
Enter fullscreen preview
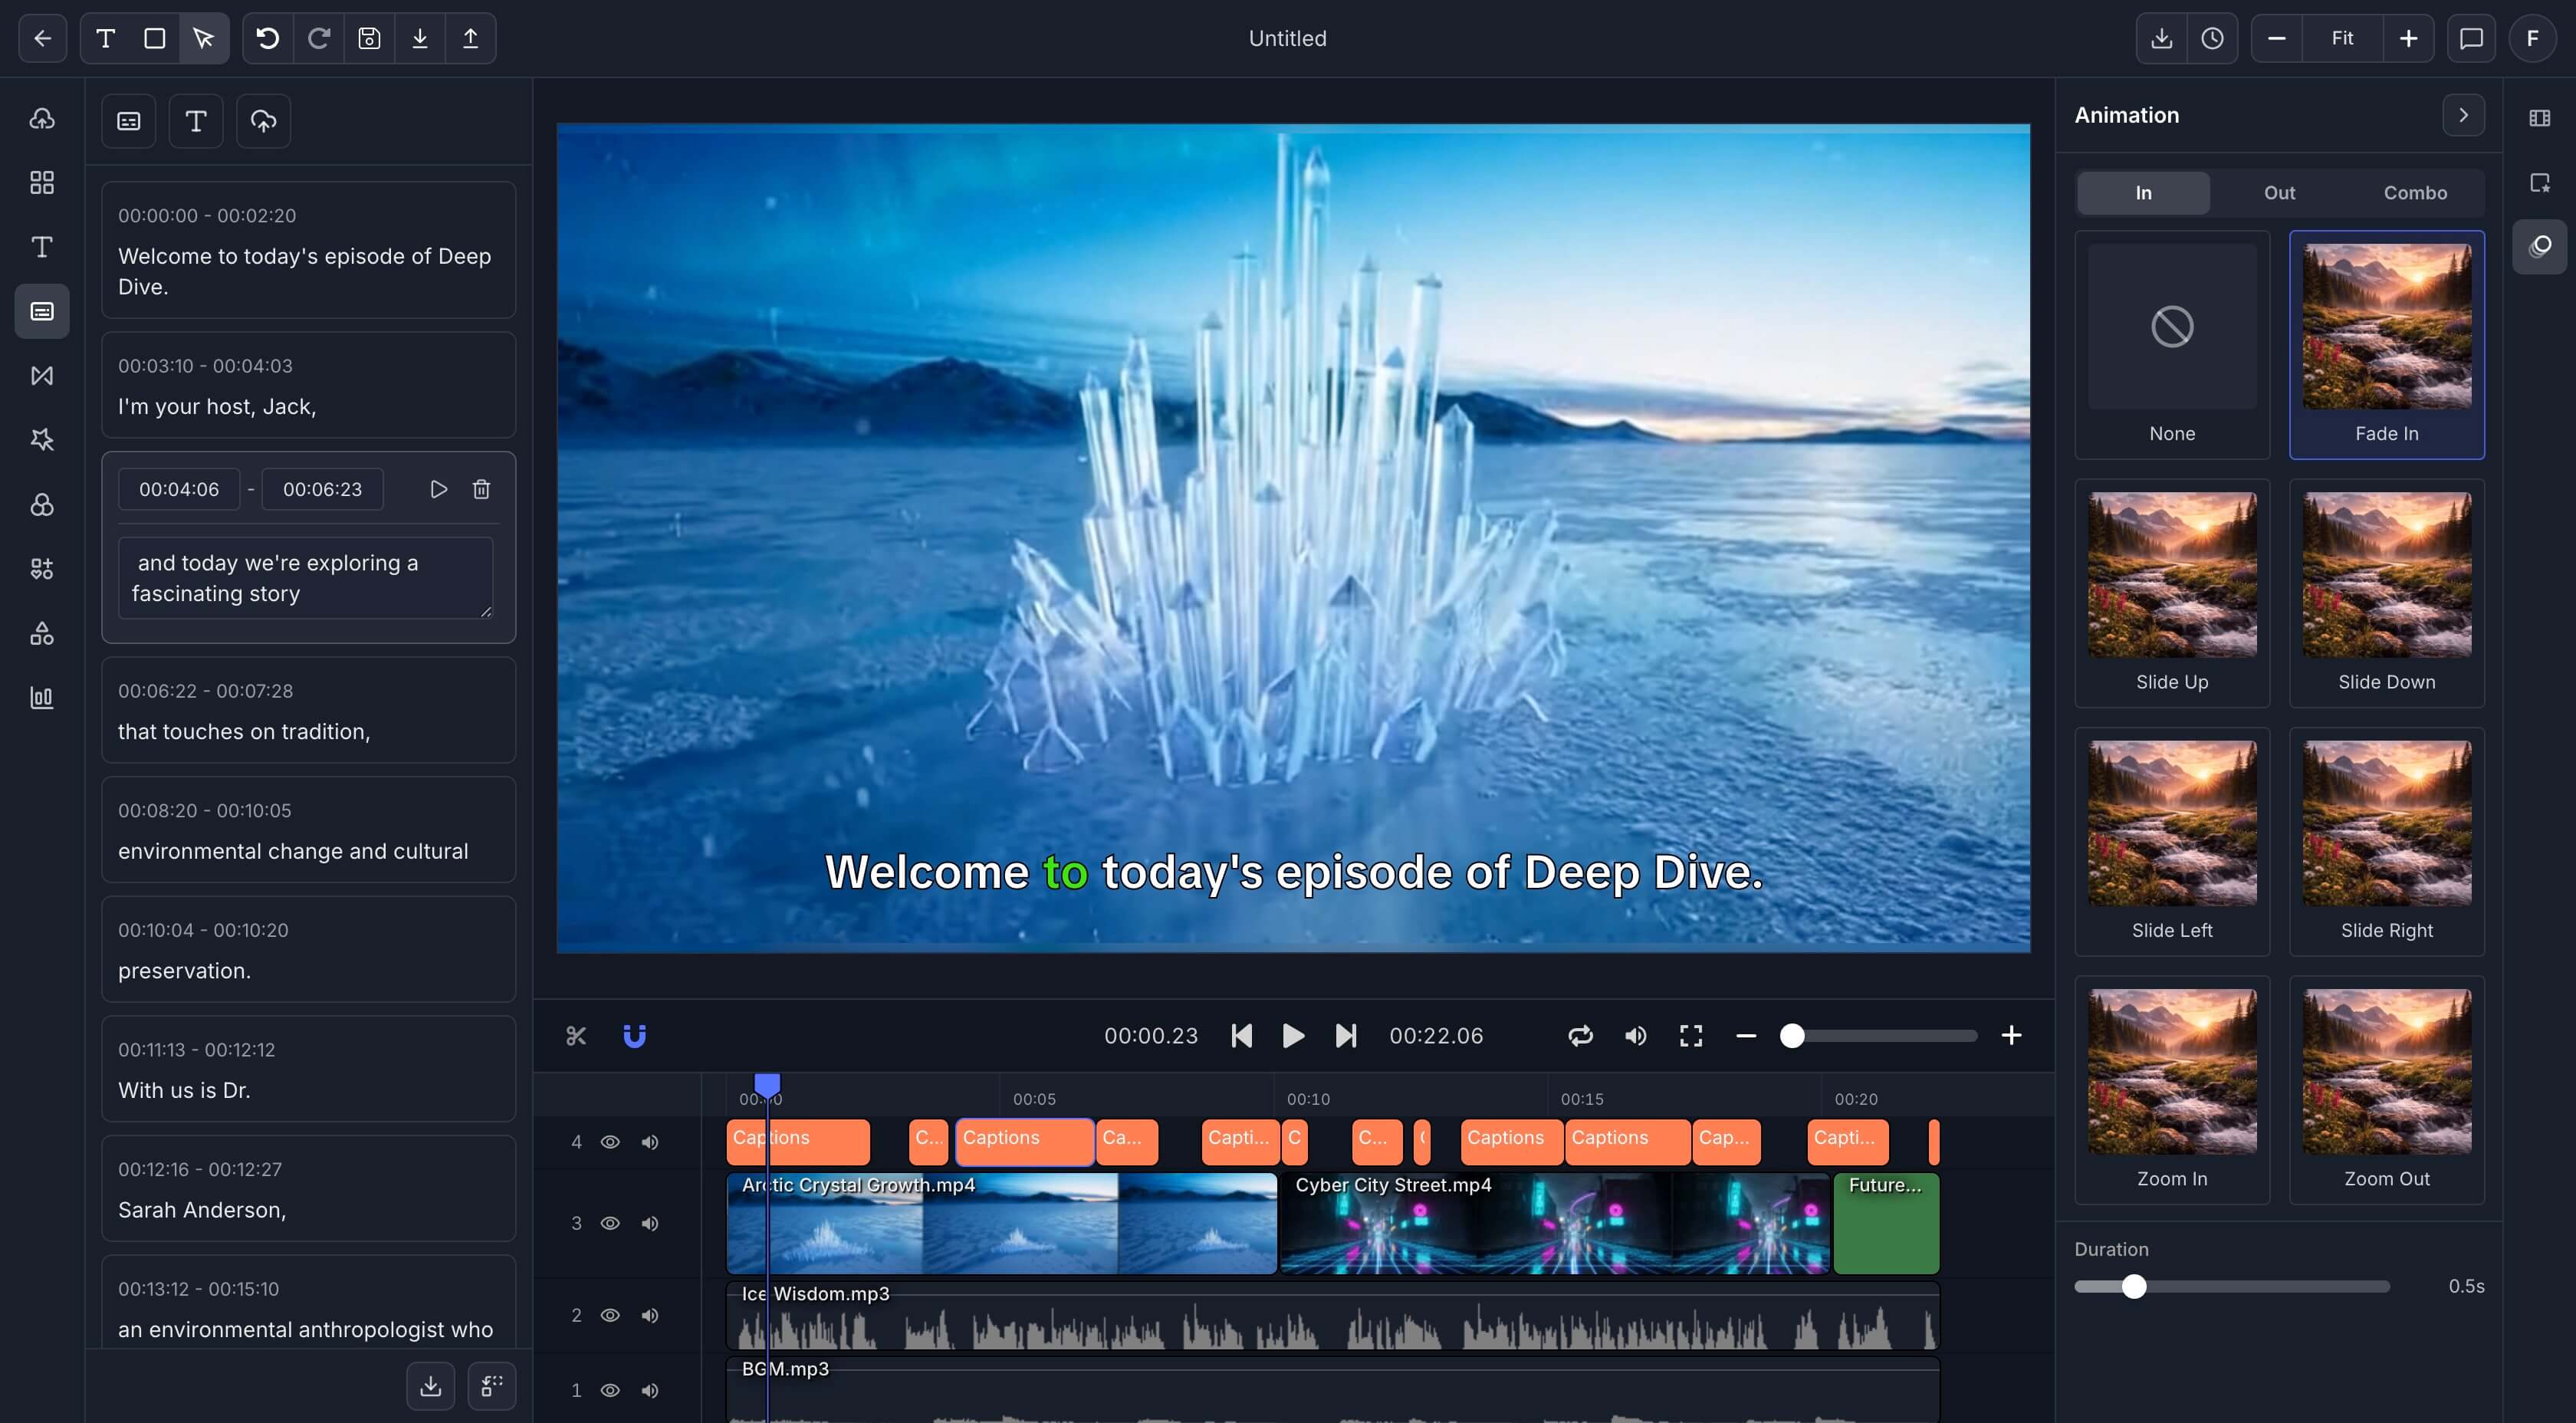[x=1691, y=1035]
